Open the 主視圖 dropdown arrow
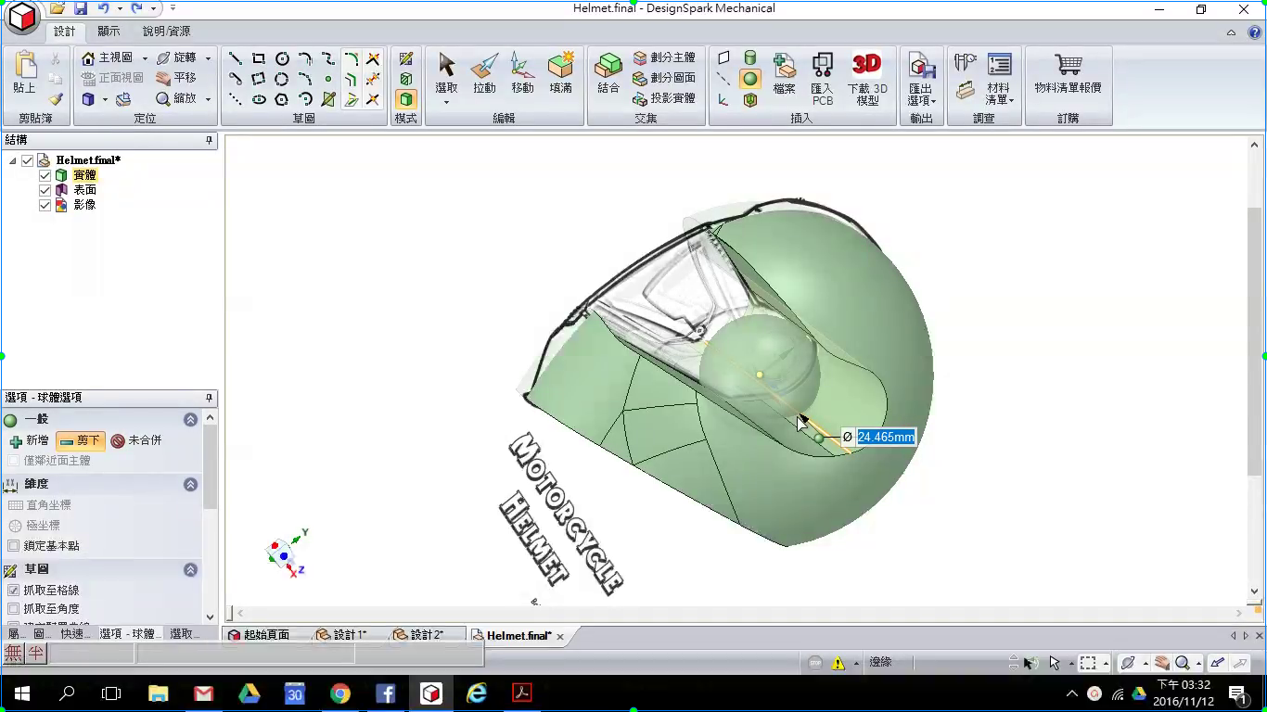Screen dimensions: 1267x712 tap(145, 58)
